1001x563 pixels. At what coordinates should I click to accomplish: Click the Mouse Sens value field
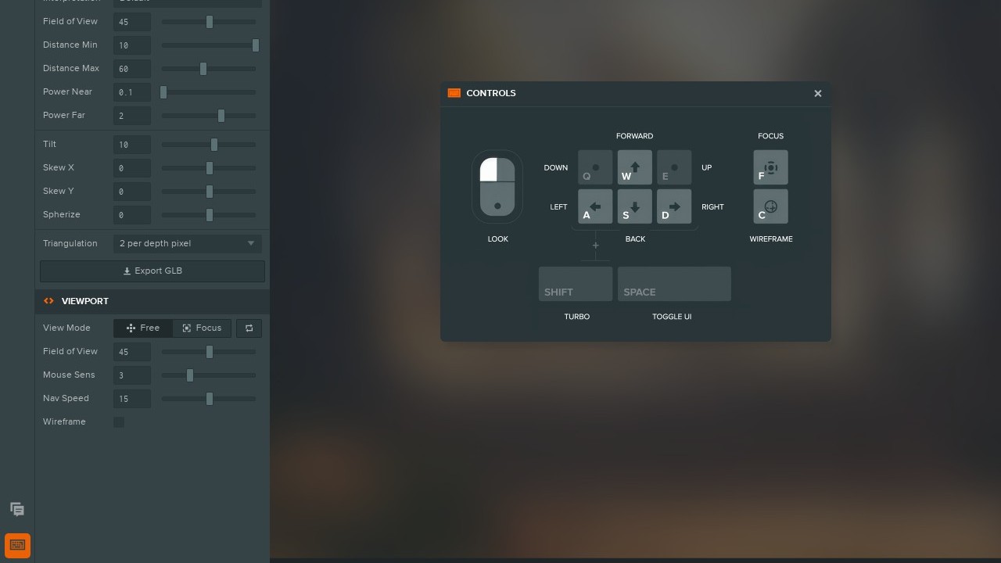tap(131, 375)
